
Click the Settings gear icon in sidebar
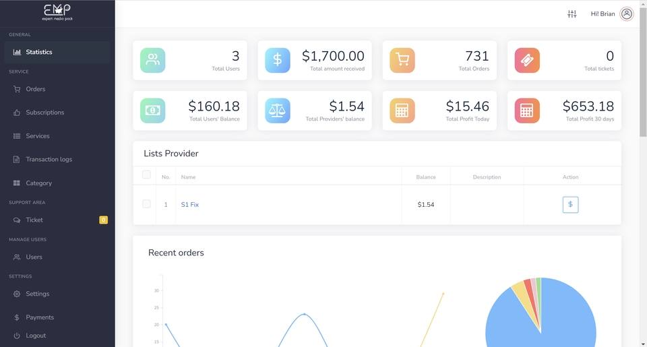[17, 294]
